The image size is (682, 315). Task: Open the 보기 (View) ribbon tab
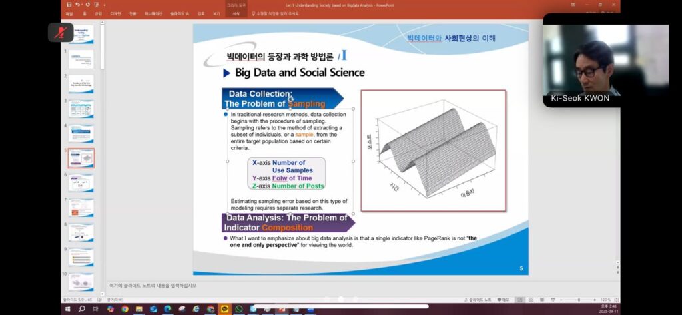pos(216,13)
